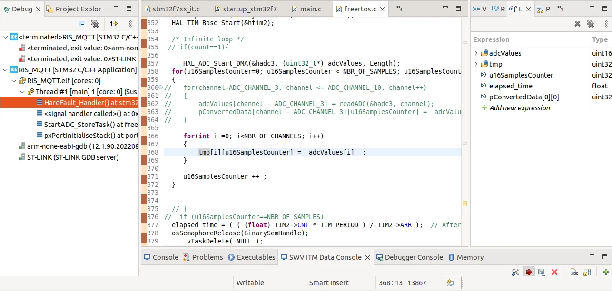Maximize the Debug view panel
Image resolution: width=612 pixels, height=291 pixels.
click(x=129, y=9)
